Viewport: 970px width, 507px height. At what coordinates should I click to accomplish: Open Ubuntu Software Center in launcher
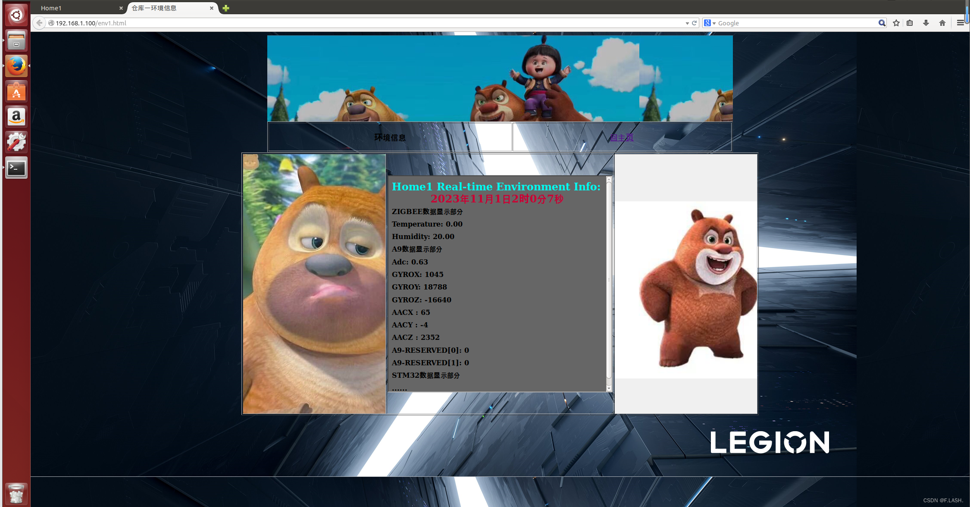(16, 91)
